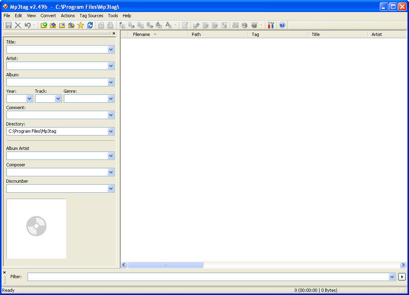
Task: Click the Help question mark icon
Action: pyautogui.click(x=282, y=25)
